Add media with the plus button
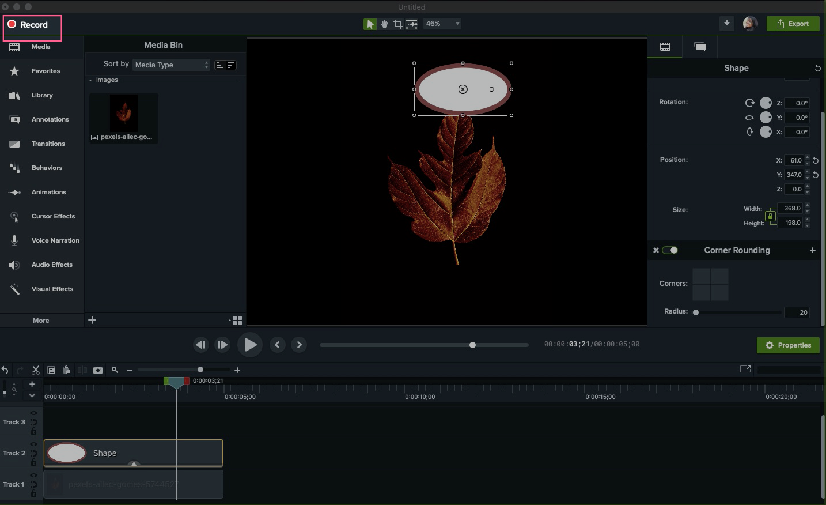The height and width of the screenshot is (505, 826). click(x=92, y=320)
